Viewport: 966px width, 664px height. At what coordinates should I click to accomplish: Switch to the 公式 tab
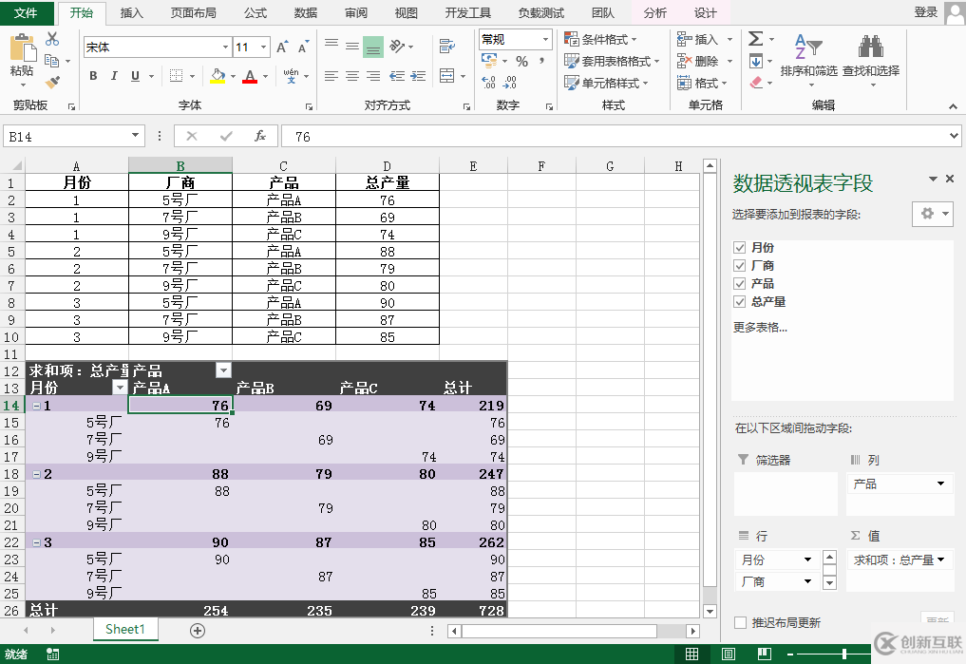point(256,12)
